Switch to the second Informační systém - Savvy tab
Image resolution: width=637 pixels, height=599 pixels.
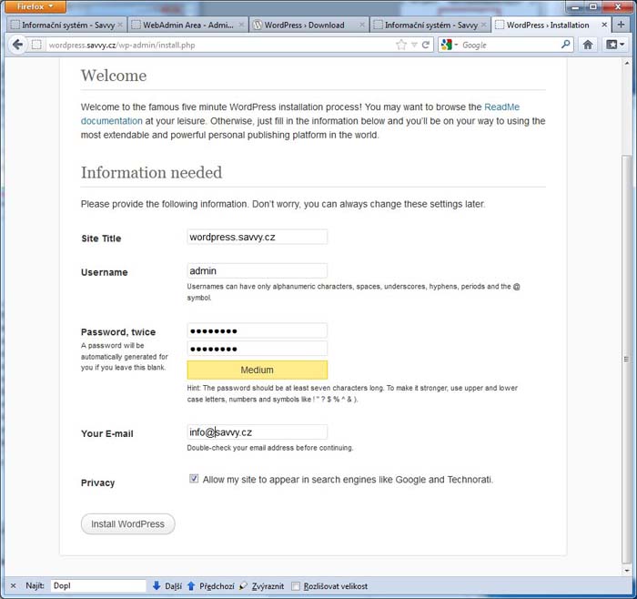coord(430,25)
